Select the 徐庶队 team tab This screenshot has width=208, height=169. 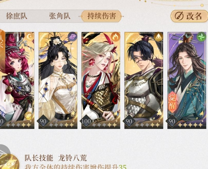[17, 16]
